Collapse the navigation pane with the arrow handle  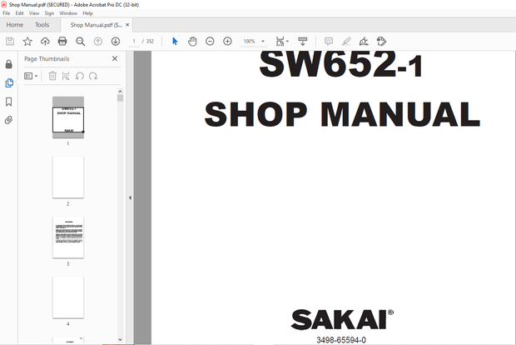(x=130, y=197)
